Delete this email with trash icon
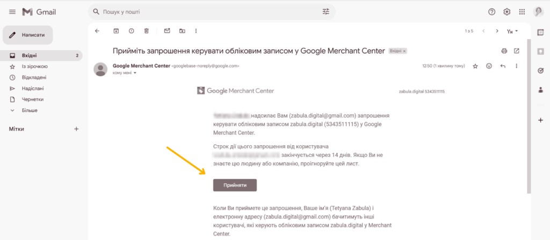The height and width of the screenshot is (240, 550). pos(147,31)
